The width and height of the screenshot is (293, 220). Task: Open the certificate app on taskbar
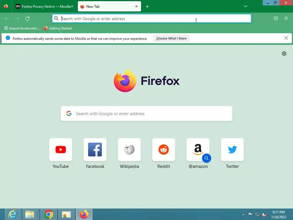[66, 214]
